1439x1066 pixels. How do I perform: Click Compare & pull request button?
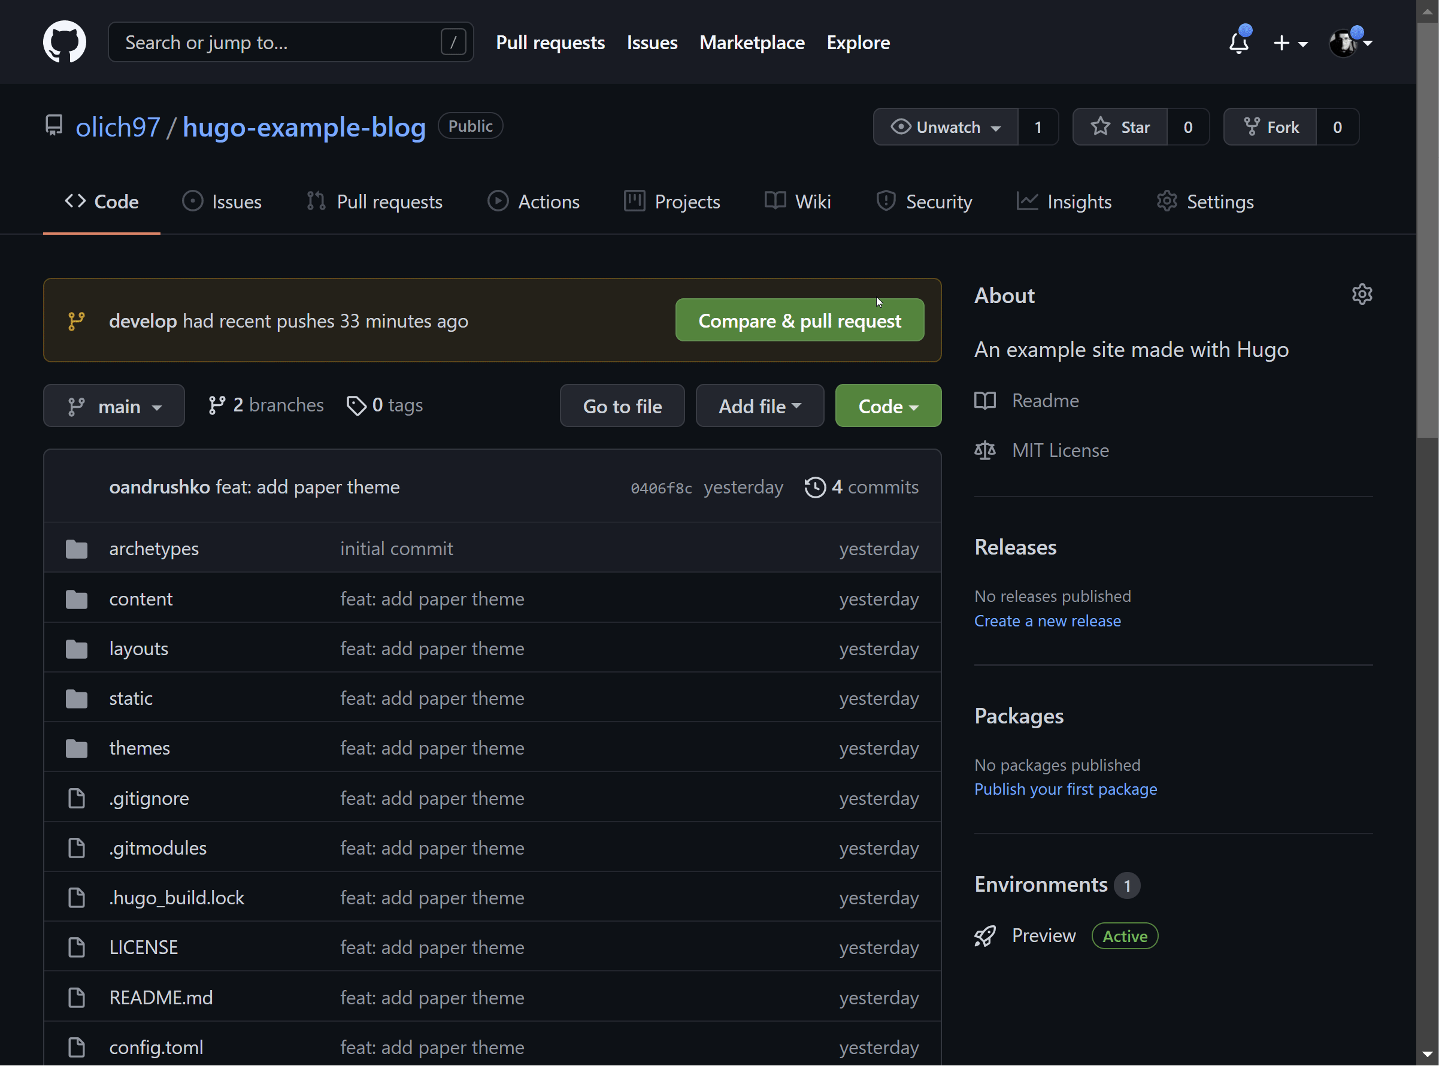click(799, 321)
